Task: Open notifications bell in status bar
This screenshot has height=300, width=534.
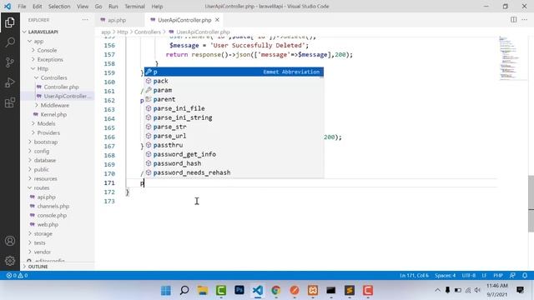Action: coord(525,276)
